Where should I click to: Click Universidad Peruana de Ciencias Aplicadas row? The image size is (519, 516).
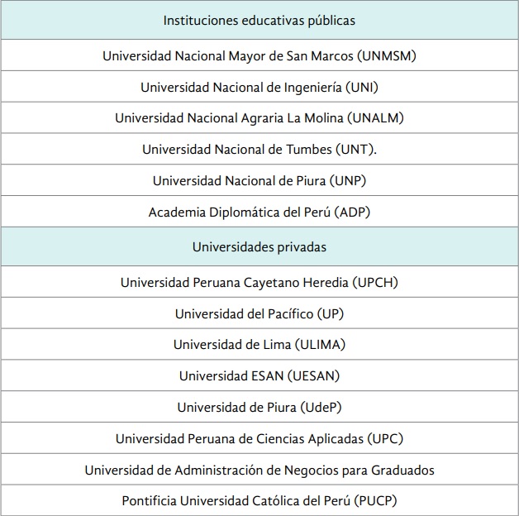tap(259, 438)
